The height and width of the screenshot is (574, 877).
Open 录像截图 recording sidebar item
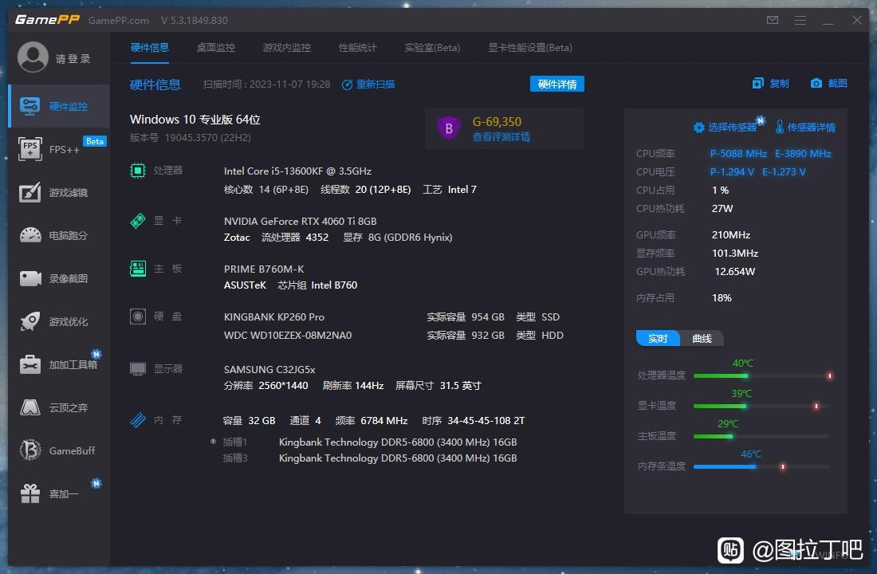[59, 278]
